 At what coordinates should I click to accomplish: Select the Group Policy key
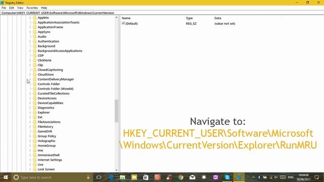point(47,136)
